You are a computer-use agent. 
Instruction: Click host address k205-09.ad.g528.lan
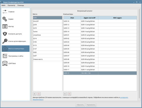pyautogui.click(x=89, y=63)
